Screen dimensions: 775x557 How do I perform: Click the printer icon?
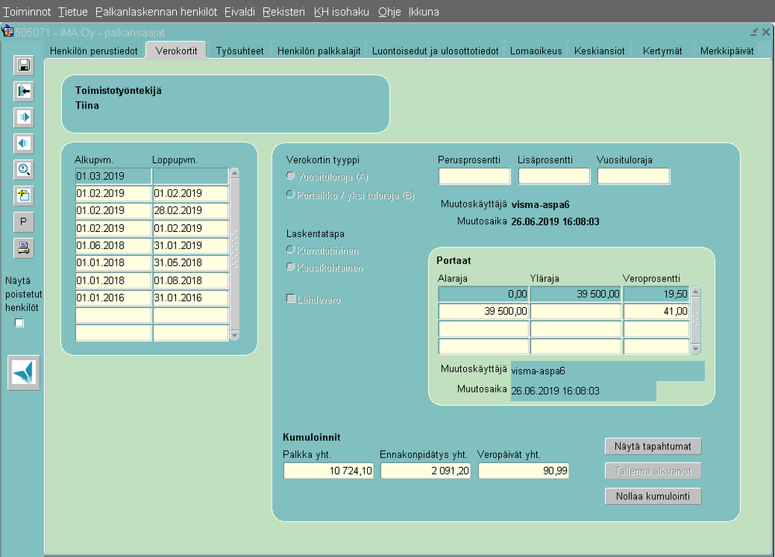tap(23, 248)
